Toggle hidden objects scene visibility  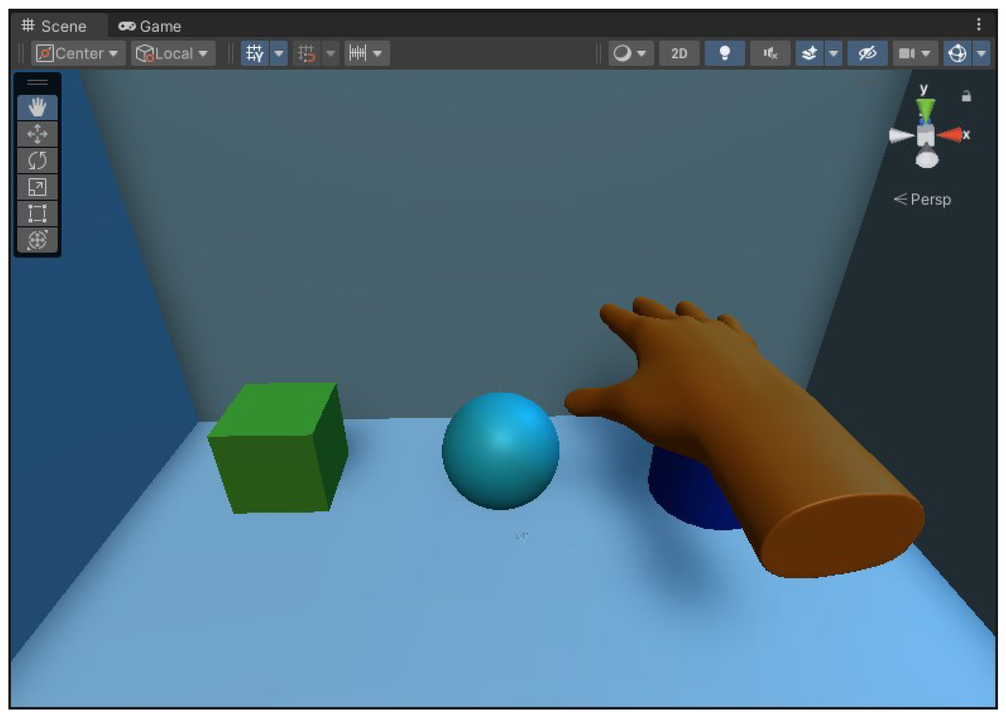[x=867, y=53]
